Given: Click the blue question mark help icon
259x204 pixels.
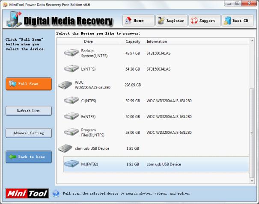Looking at the screenshot, I should coord(56,193).
